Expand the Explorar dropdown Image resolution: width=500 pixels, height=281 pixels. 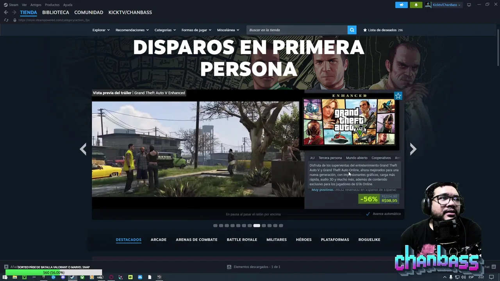click(x=101, y=30)
